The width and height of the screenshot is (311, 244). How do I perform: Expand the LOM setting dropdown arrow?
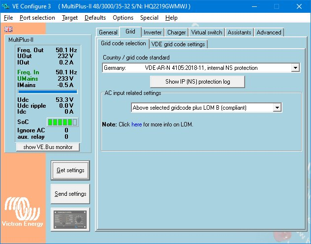(277, 107)
